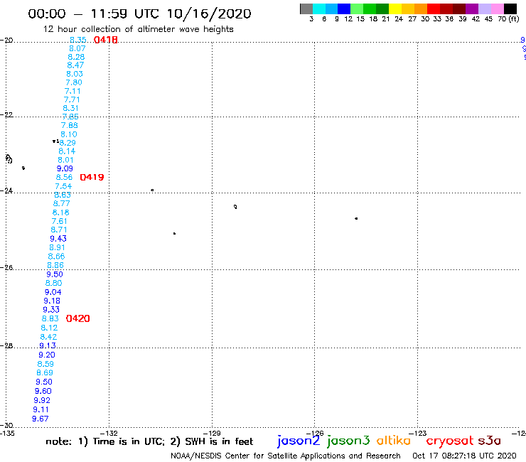Click the cyan 6 ft legend swatch
The width and height of the screenshot is (526, 462).
[319, 9]
